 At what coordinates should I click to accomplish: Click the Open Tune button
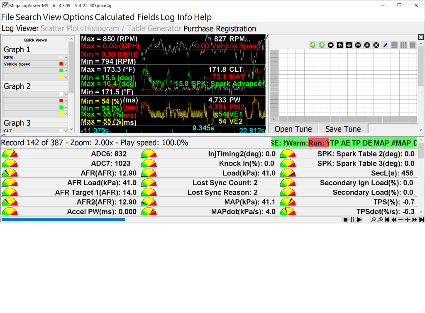[x=293, y=129]
